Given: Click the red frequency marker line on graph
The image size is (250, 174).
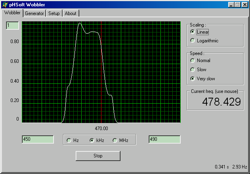Looking at the screenshot, I should [x=101, y=72].
